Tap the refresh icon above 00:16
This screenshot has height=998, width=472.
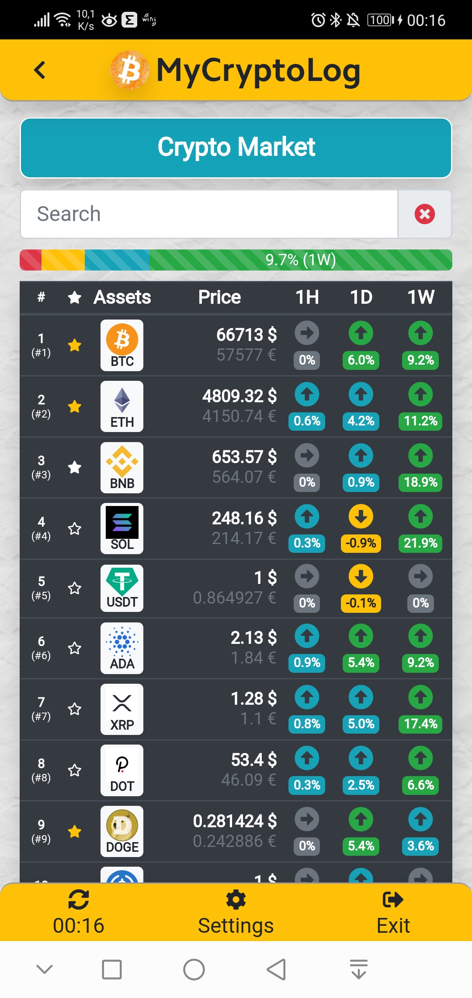tap(79, 900)
